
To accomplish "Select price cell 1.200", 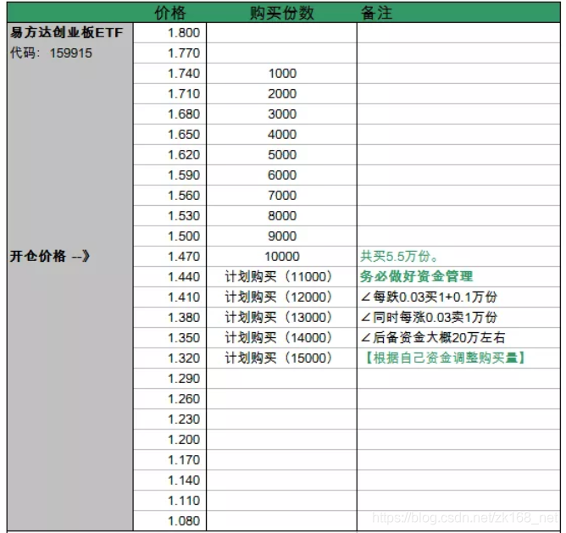I will pos(169,440).
